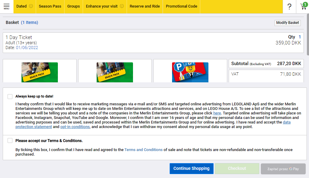The height and width of the screenshot is (178, 309).
Task: Select the Promotional Code menu item
Action: click(181, 6)
